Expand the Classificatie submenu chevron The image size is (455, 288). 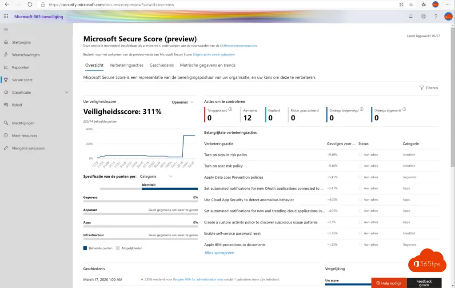[67, 92]
